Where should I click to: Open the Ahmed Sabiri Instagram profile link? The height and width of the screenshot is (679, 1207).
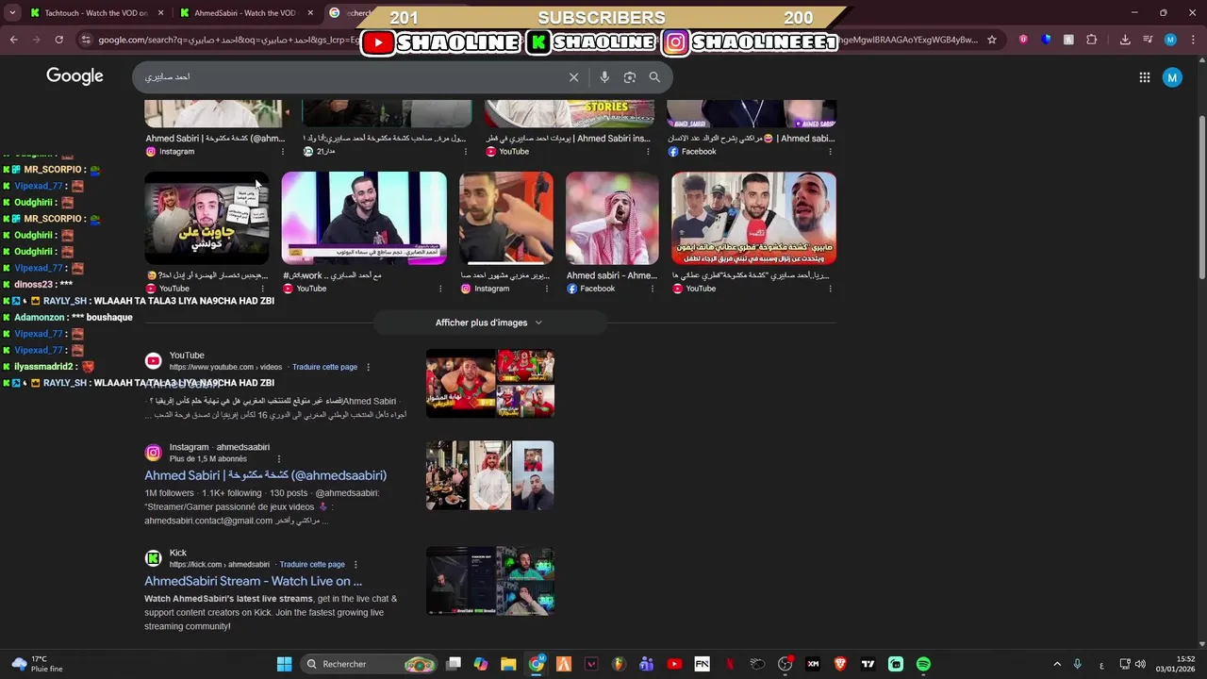[x=265, y=475]
